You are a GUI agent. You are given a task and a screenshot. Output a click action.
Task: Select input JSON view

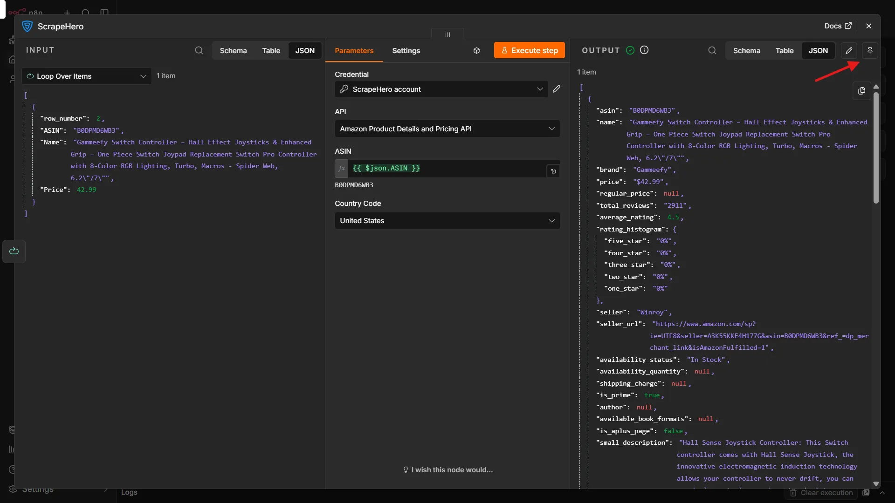click(305, 51)
